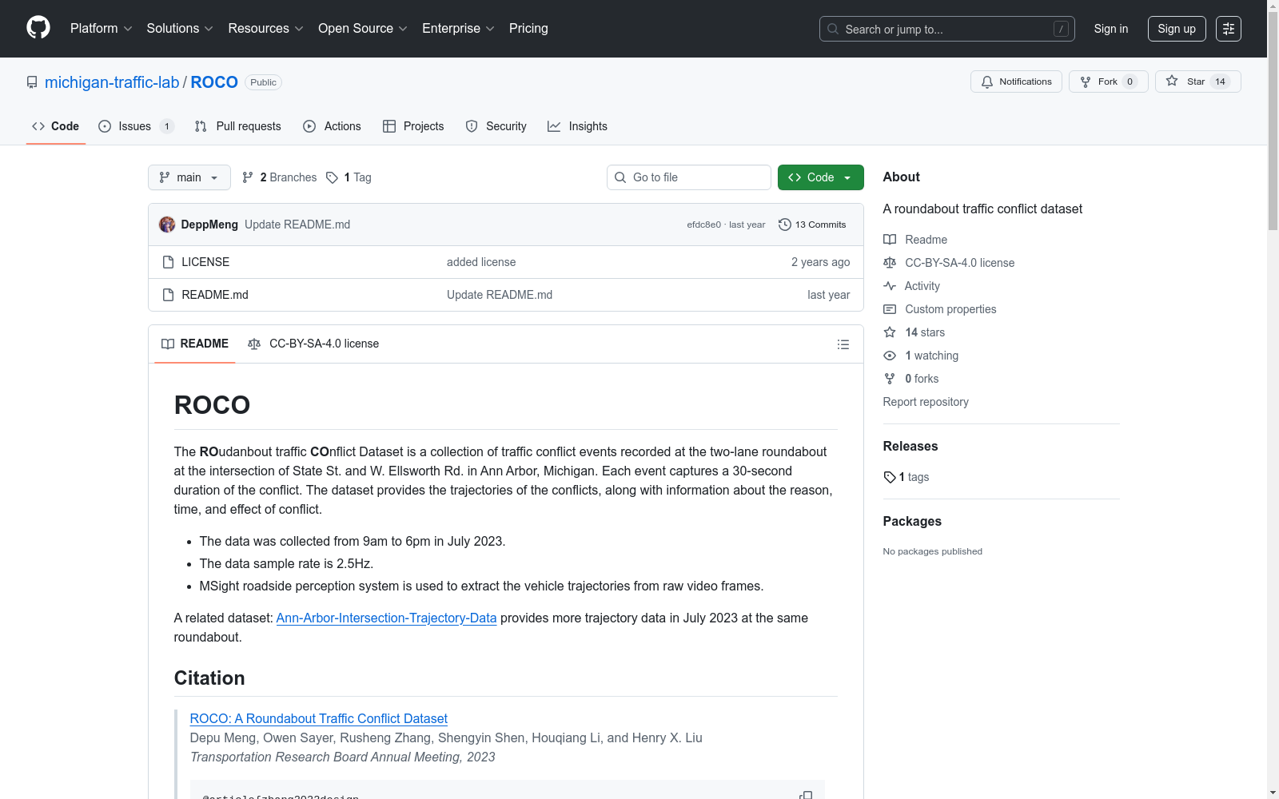Switch to the Actions tab

tap(333, 126)
